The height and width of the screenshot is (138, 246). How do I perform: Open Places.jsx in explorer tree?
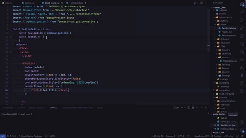click(x=226, y=32)
